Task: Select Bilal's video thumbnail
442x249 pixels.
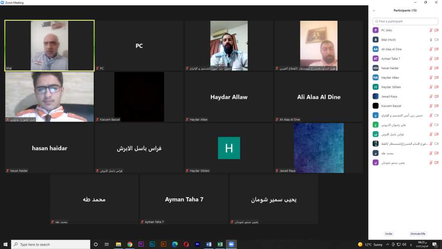Action: click(49, 45)
